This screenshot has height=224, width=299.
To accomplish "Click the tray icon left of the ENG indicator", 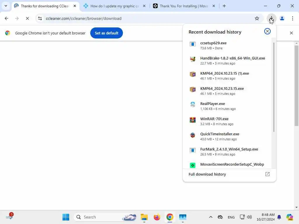I will click(x=220, y=217).
